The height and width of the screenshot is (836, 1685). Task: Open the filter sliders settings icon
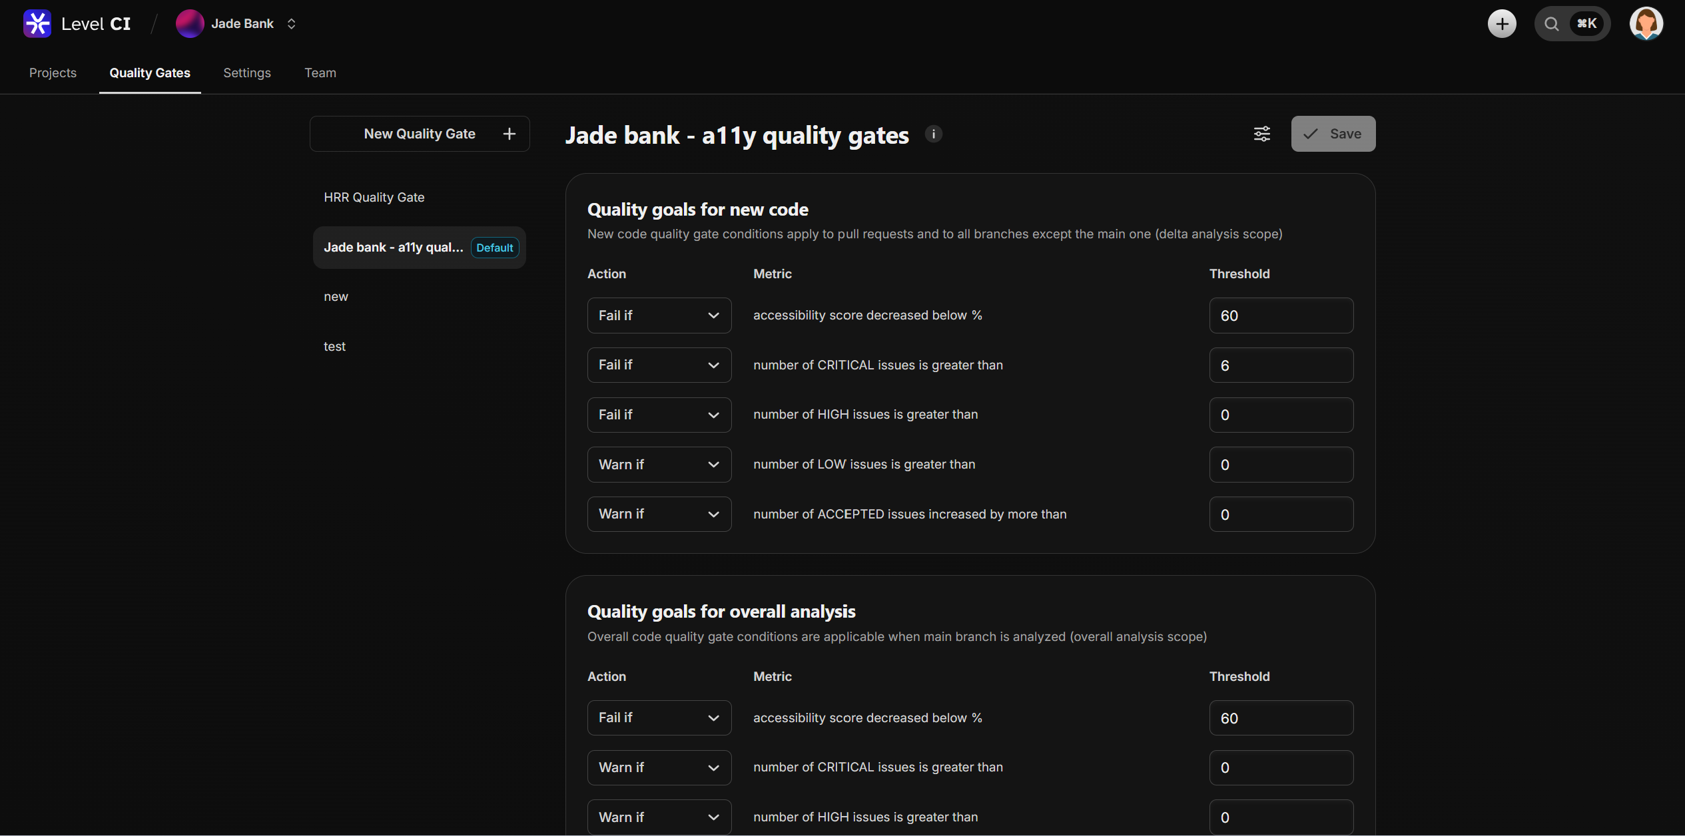(x=1261, y=134)
